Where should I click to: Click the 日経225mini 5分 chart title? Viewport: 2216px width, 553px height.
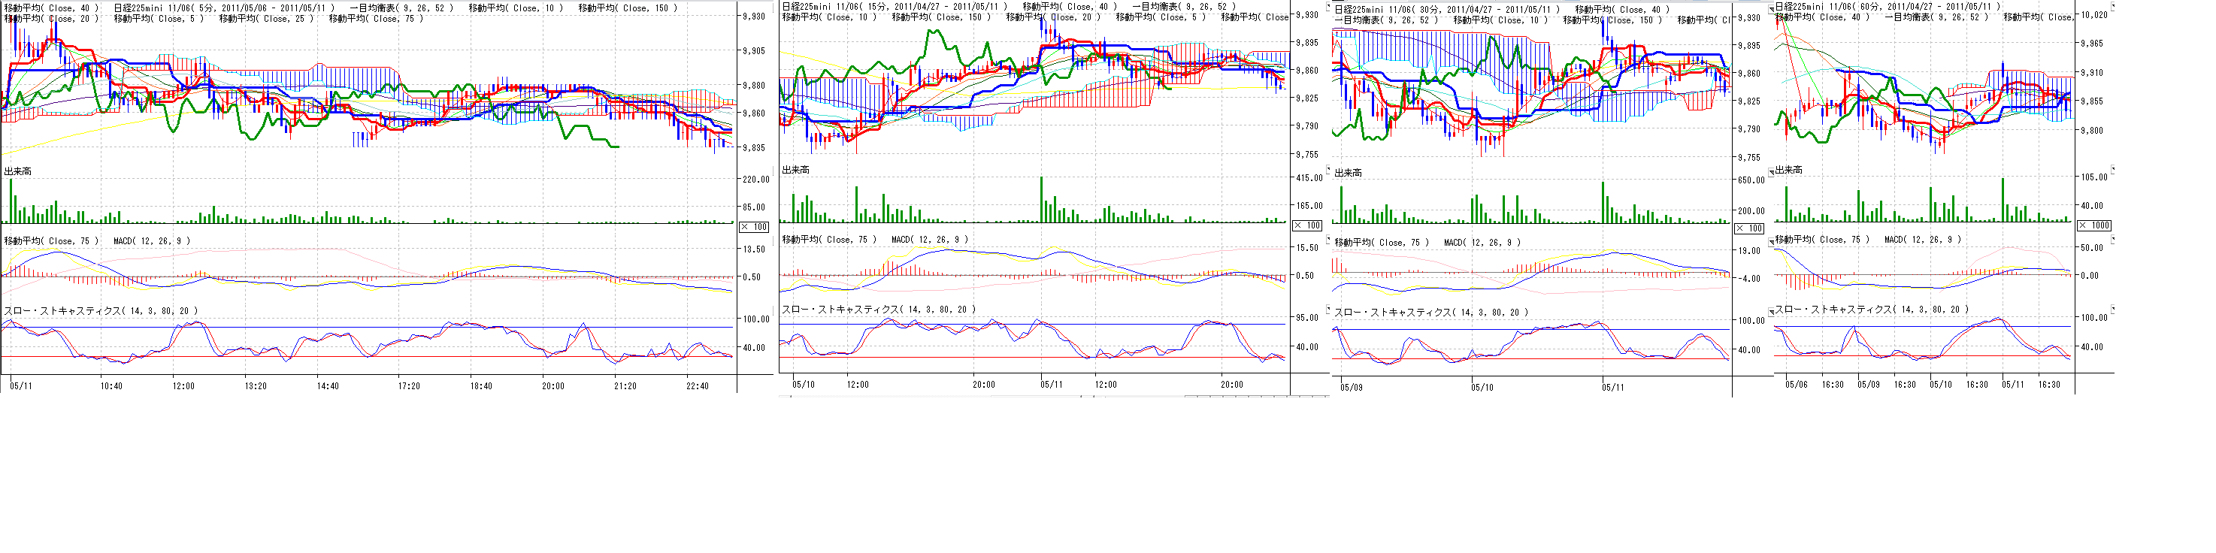coord(224,8)
